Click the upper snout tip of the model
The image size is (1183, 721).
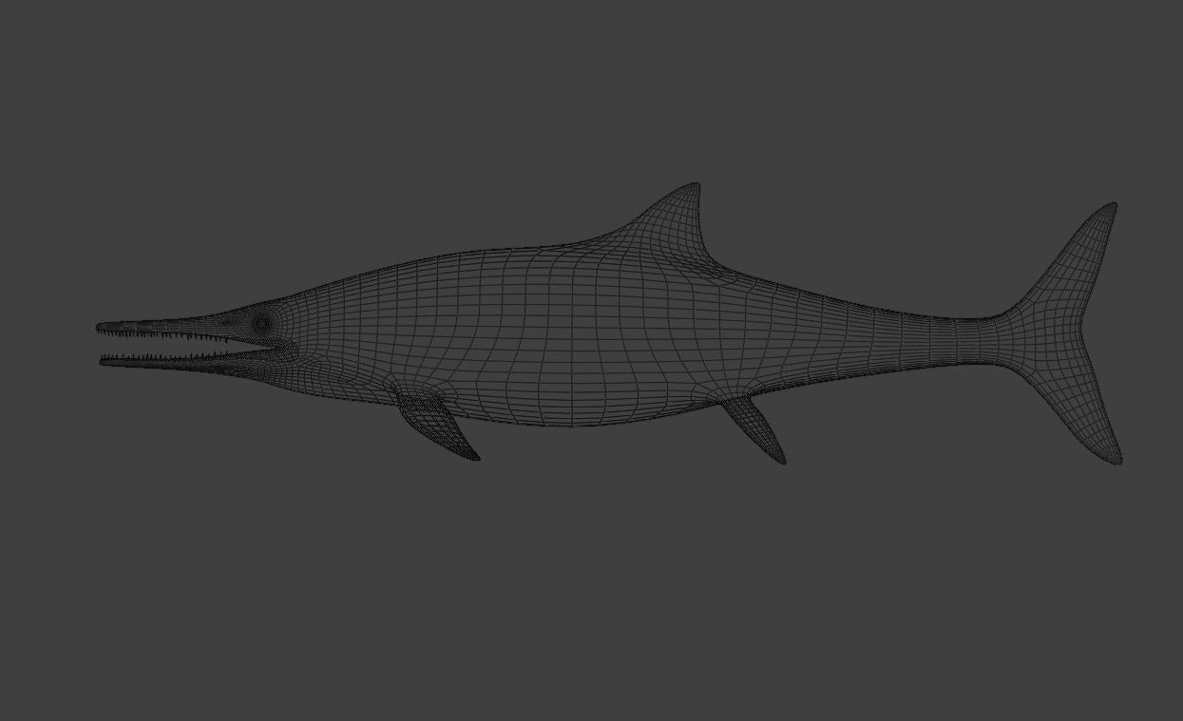coord(103,327)
